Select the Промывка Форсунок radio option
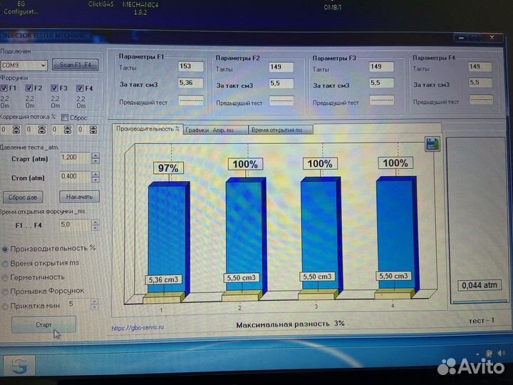Screen dimensions: 513x385 [6, 291]
